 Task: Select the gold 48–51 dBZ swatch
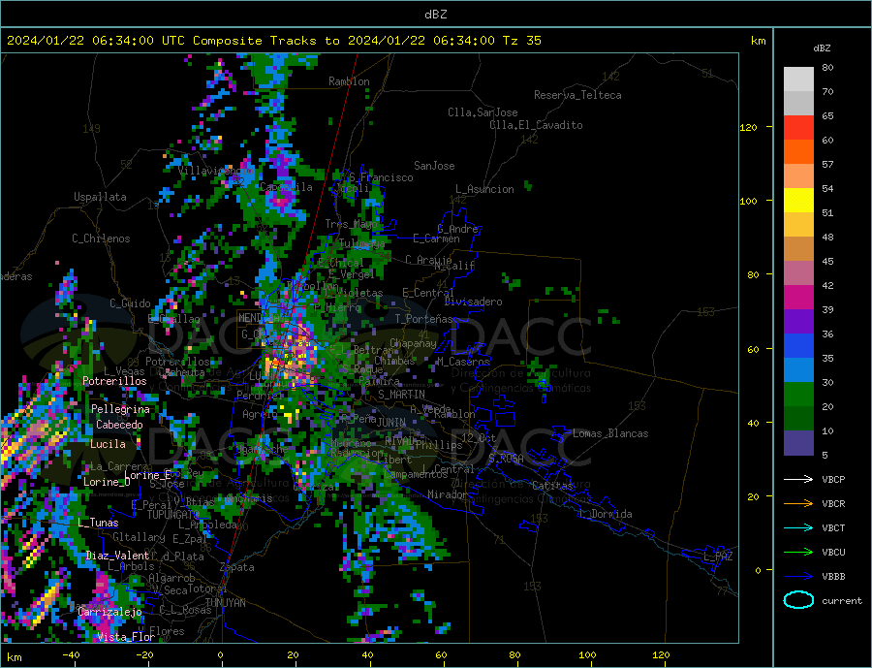[798, 225]
